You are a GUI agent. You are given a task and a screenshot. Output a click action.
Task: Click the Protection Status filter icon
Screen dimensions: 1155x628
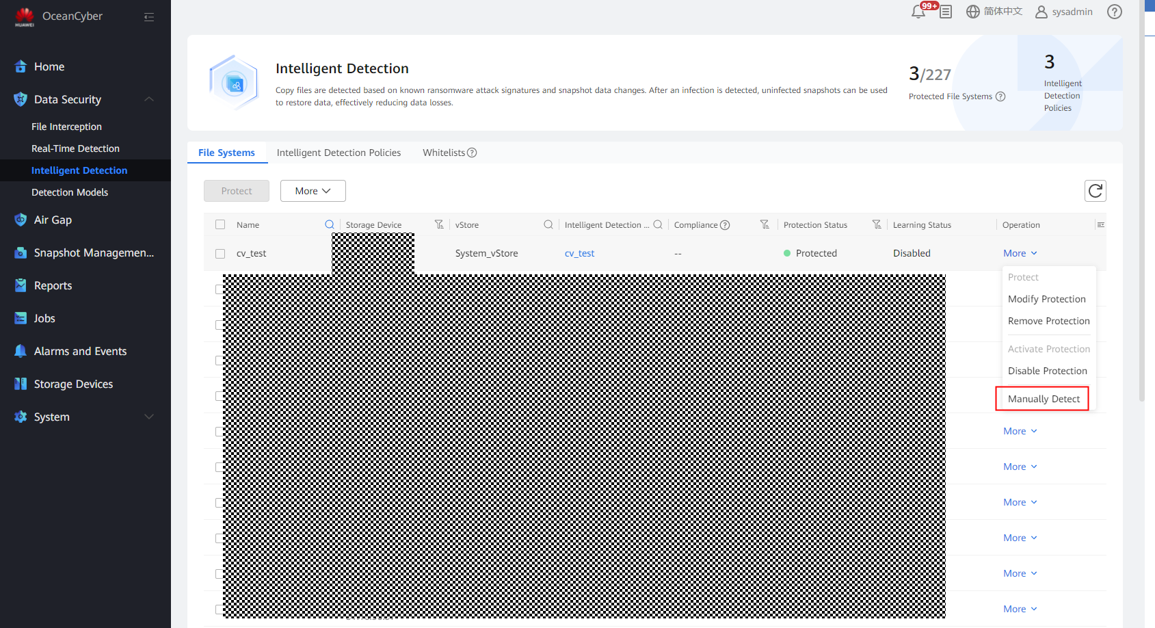click(x=877, y=224)
